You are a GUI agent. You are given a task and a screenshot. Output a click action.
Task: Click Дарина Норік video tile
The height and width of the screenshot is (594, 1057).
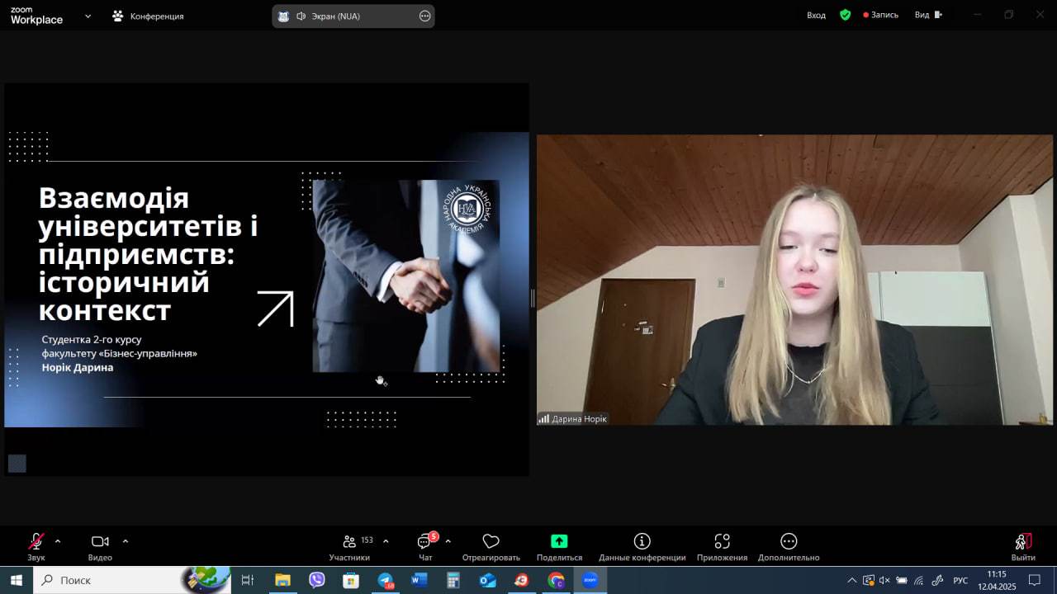click(x=794, y=280)
